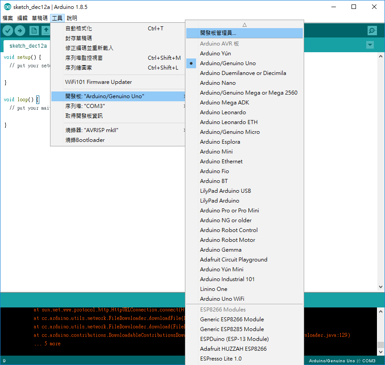Click the 工具 menu in menu bar
The image size is (385, 365).
point(57,18)
